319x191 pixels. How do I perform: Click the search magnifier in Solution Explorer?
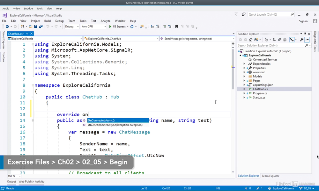coord(307,46)
